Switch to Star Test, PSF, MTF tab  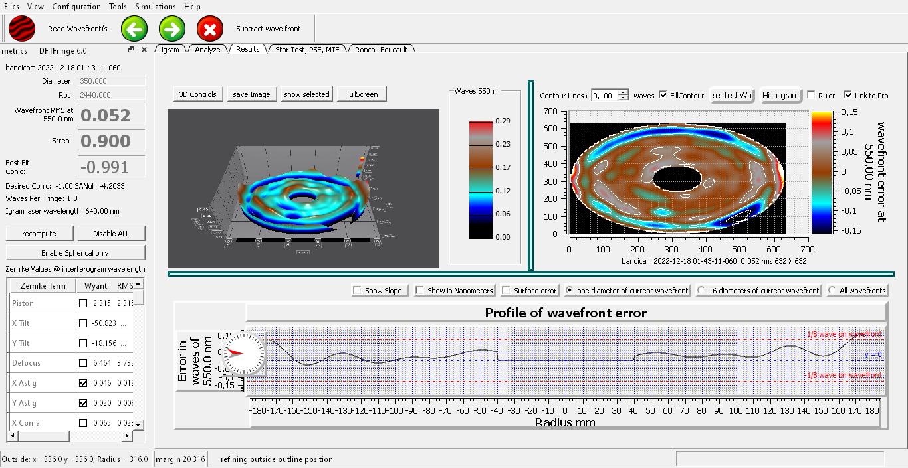point(307,49)
